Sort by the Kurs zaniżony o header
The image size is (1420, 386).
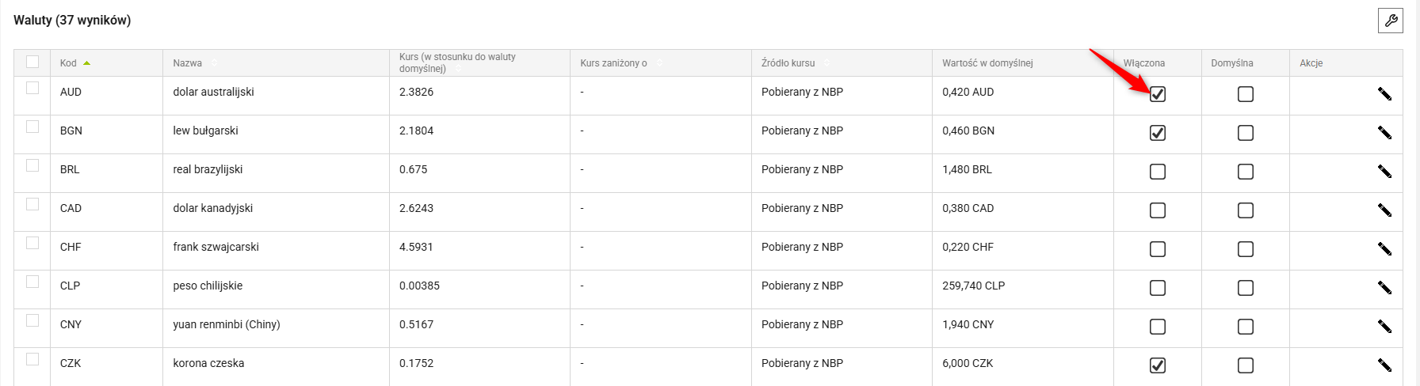click(x=614, y=63)
